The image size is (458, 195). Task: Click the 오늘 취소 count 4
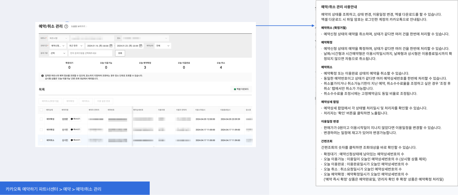(x=221, y=67)
